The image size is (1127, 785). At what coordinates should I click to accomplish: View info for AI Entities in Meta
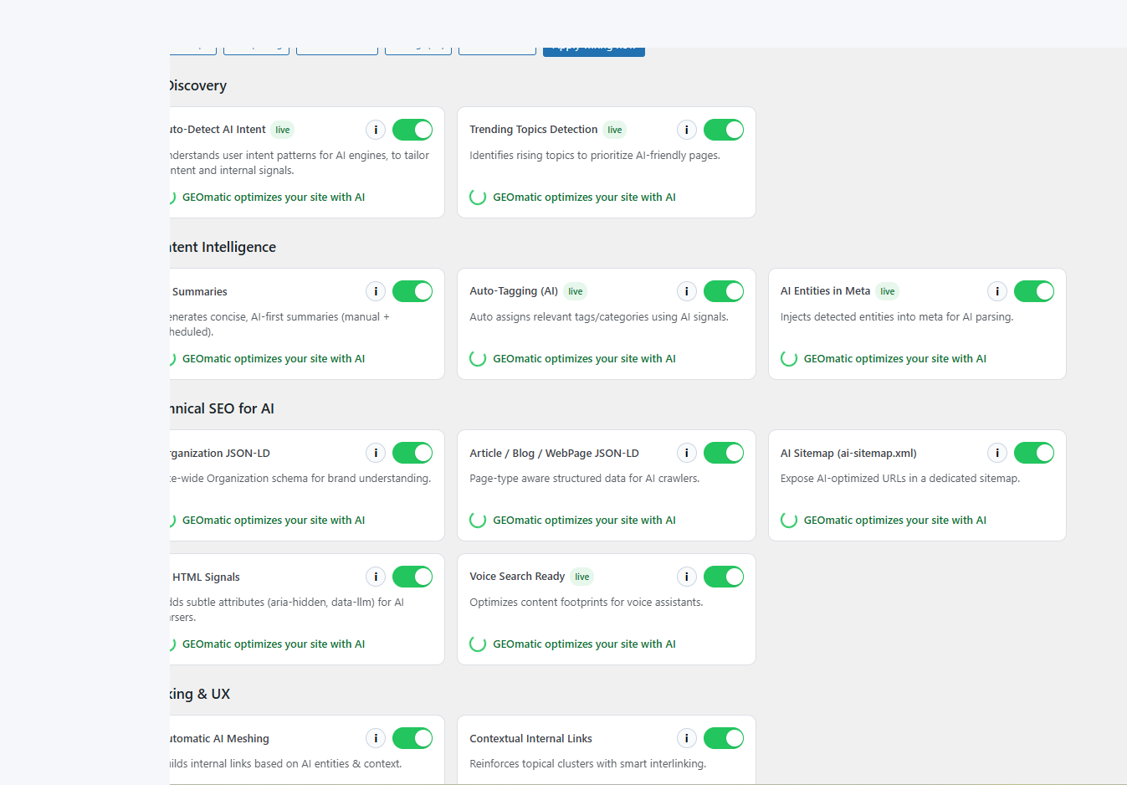pyautogui.click(x=997, y=291)
